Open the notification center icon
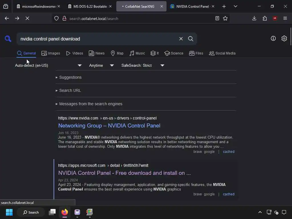292x219 pixels. click(284, 212)
